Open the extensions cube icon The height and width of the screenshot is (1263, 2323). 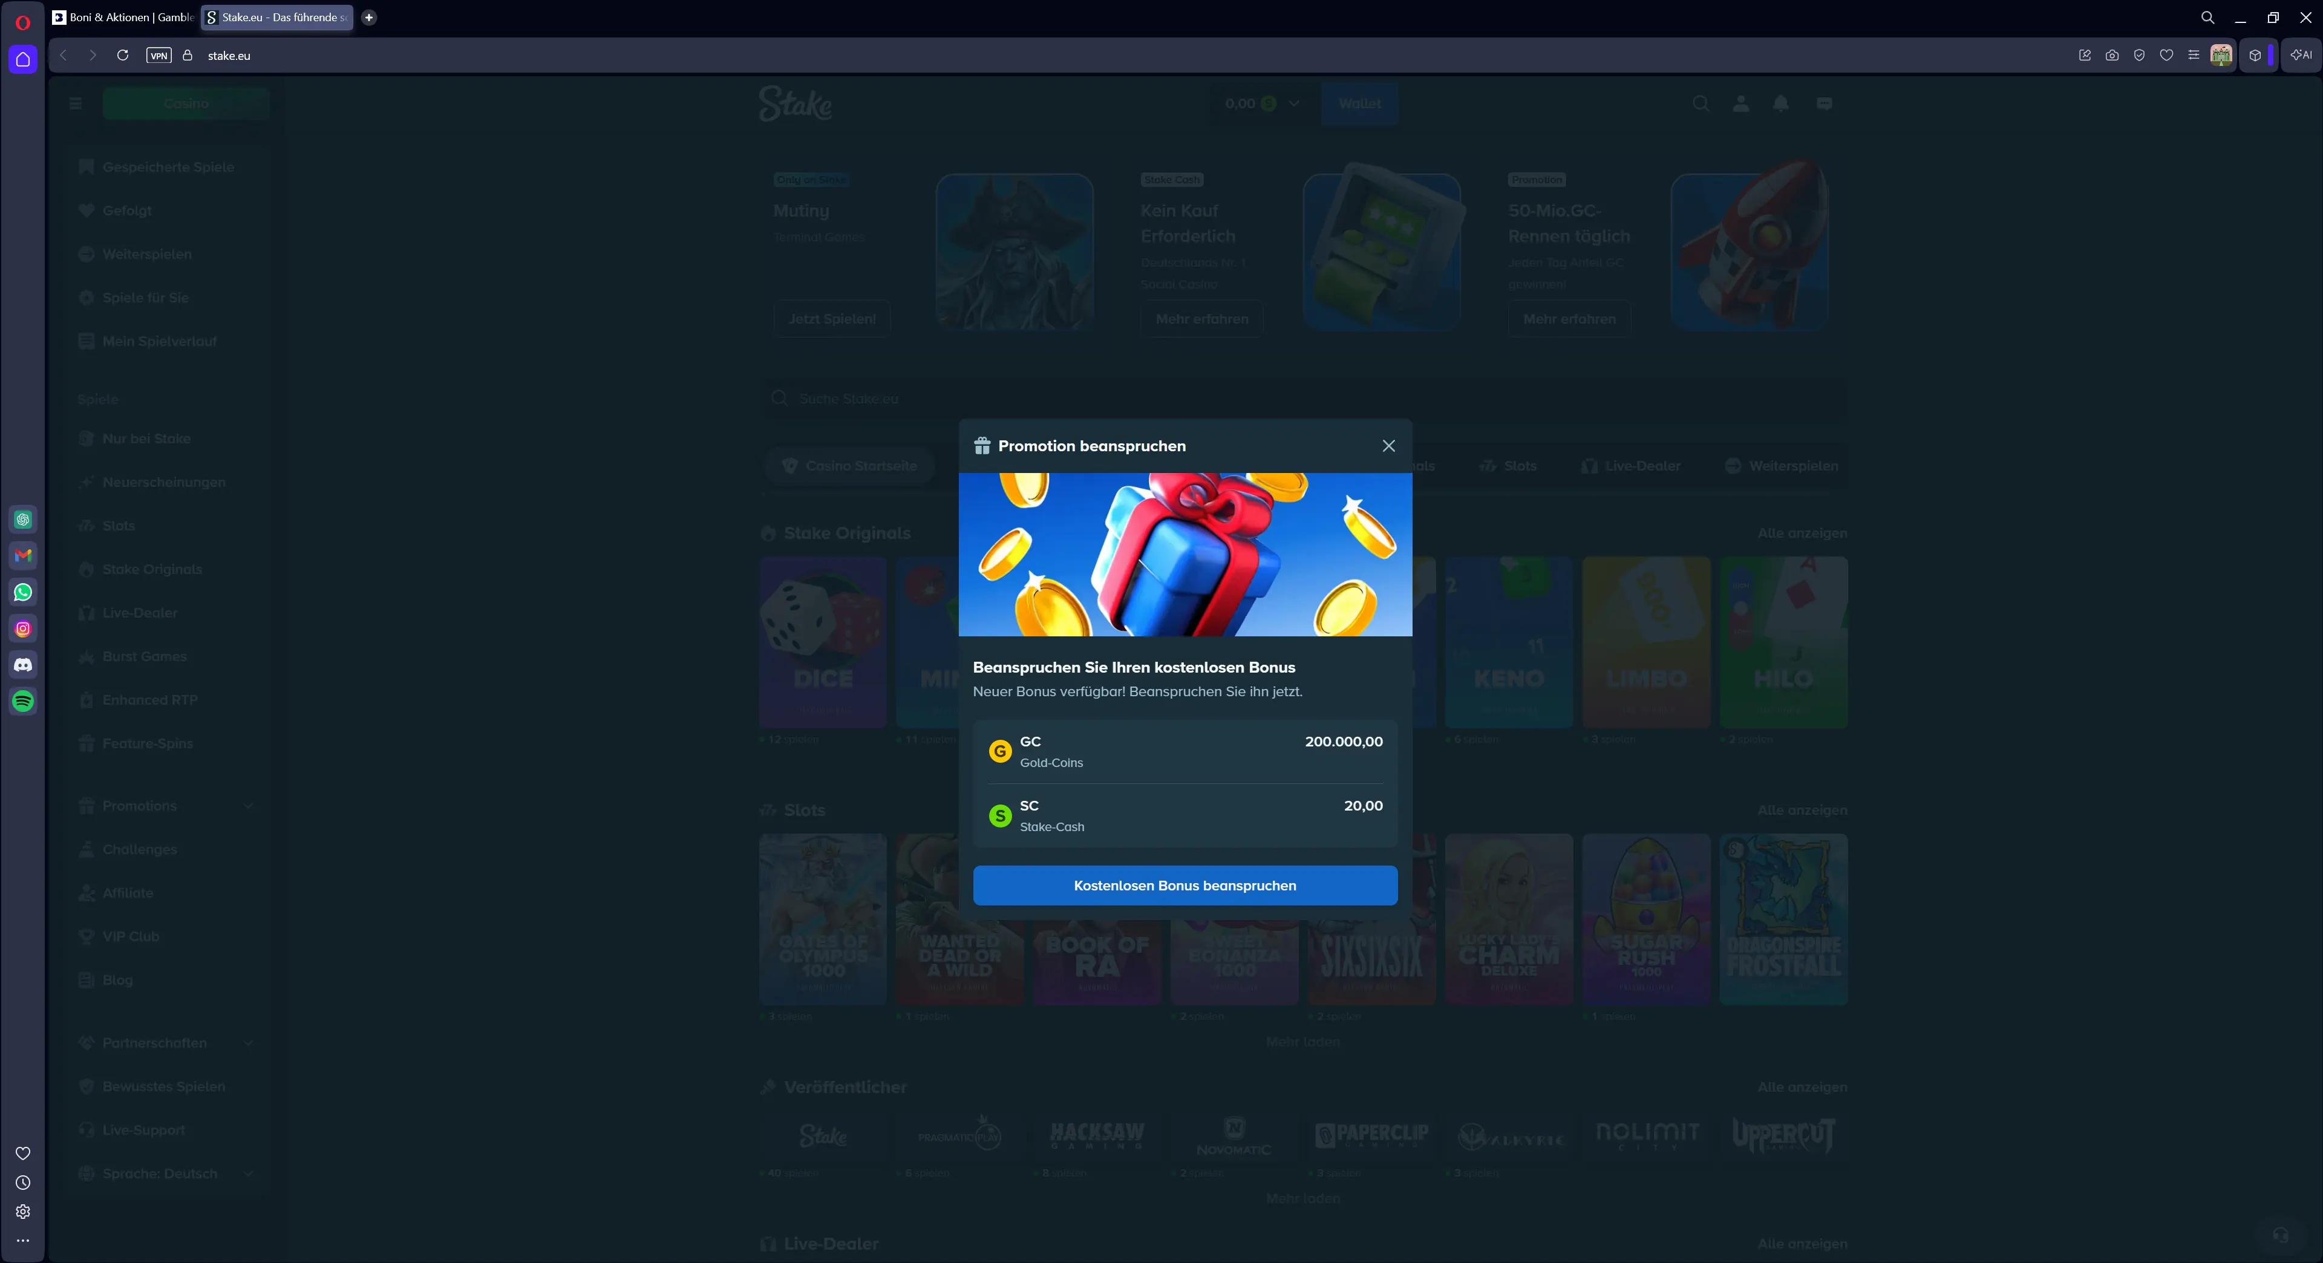(x=2255, y=55)
